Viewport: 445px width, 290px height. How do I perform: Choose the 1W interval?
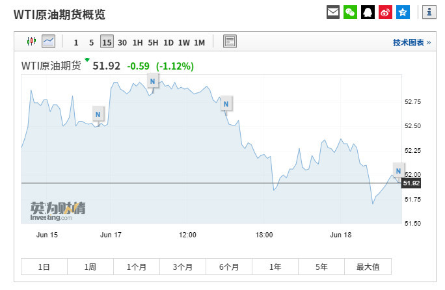(184, 42)
